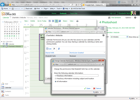Click Elizabeth Nofs profile photo

pyautogui.click(x=134, y=13)
